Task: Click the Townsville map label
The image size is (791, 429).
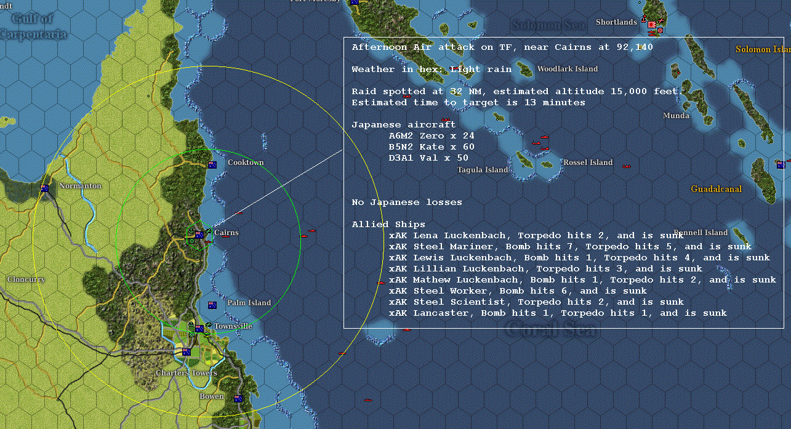Action: pyautogui.click(x=233, y=326)
